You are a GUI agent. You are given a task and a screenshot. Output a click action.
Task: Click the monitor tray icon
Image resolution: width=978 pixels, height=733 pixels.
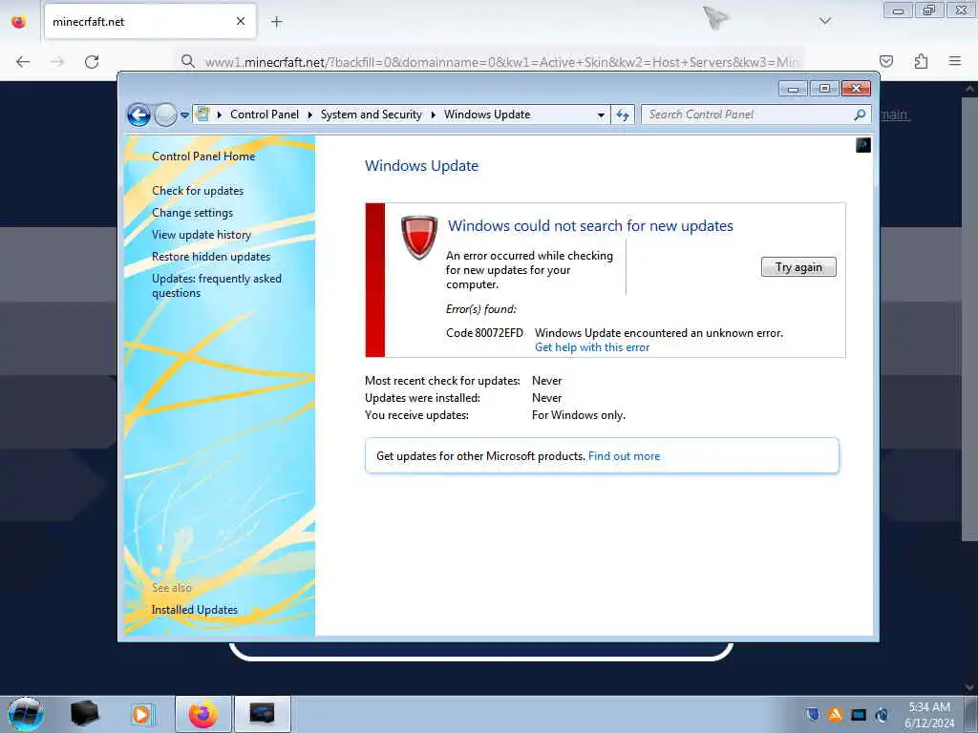pos(859,714)
